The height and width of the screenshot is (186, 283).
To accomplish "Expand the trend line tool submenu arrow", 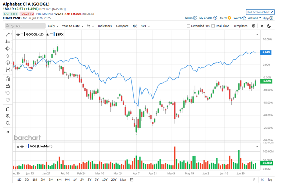I will pyautogui.click(x=12, y=34).
